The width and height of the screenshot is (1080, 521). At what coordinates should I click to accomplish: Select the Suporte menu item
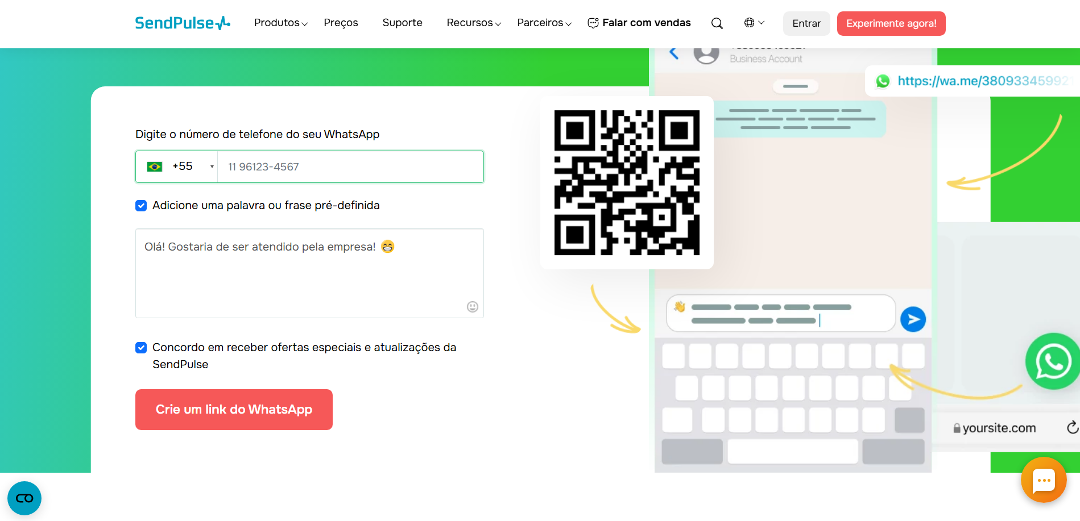click(x=402, y=23)
